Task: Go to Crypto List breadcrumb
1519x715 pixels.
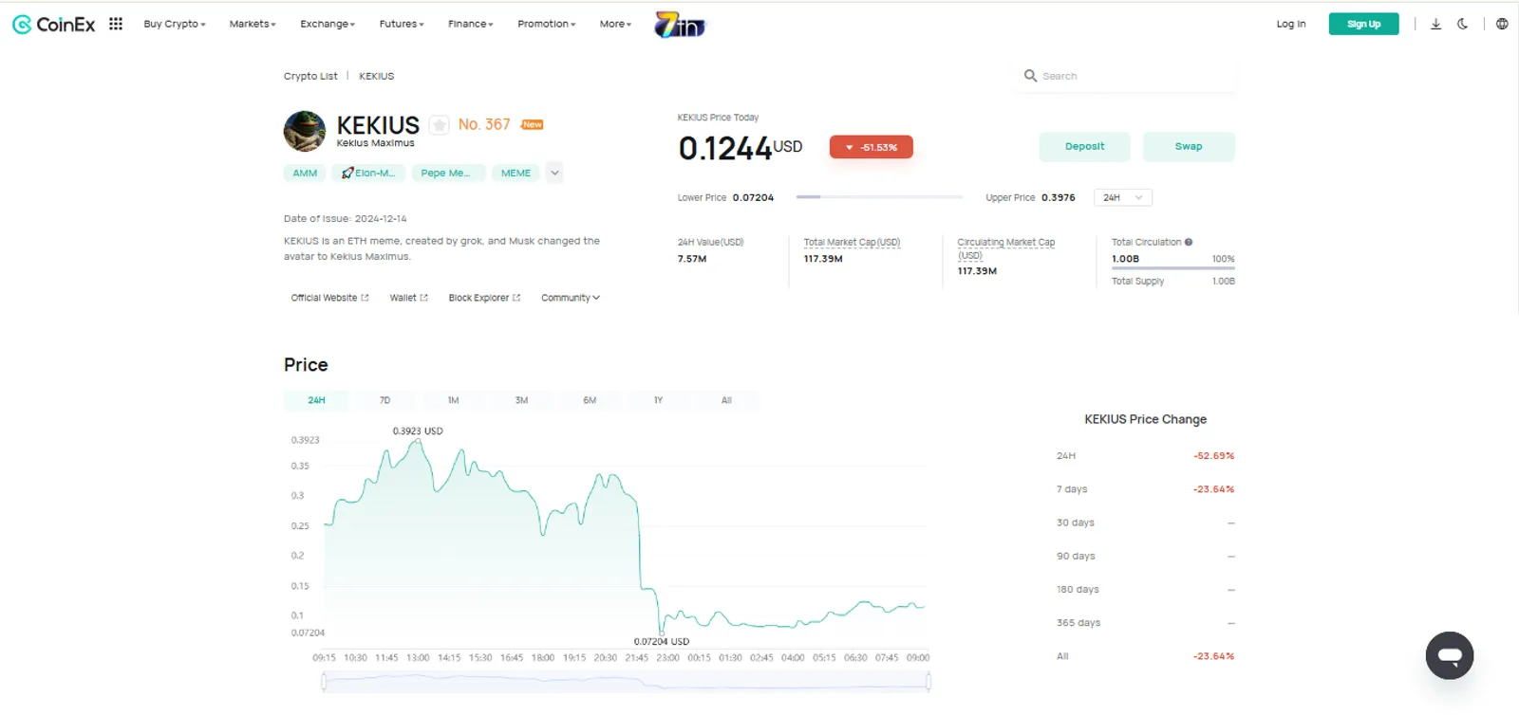Action: [310, 76]
